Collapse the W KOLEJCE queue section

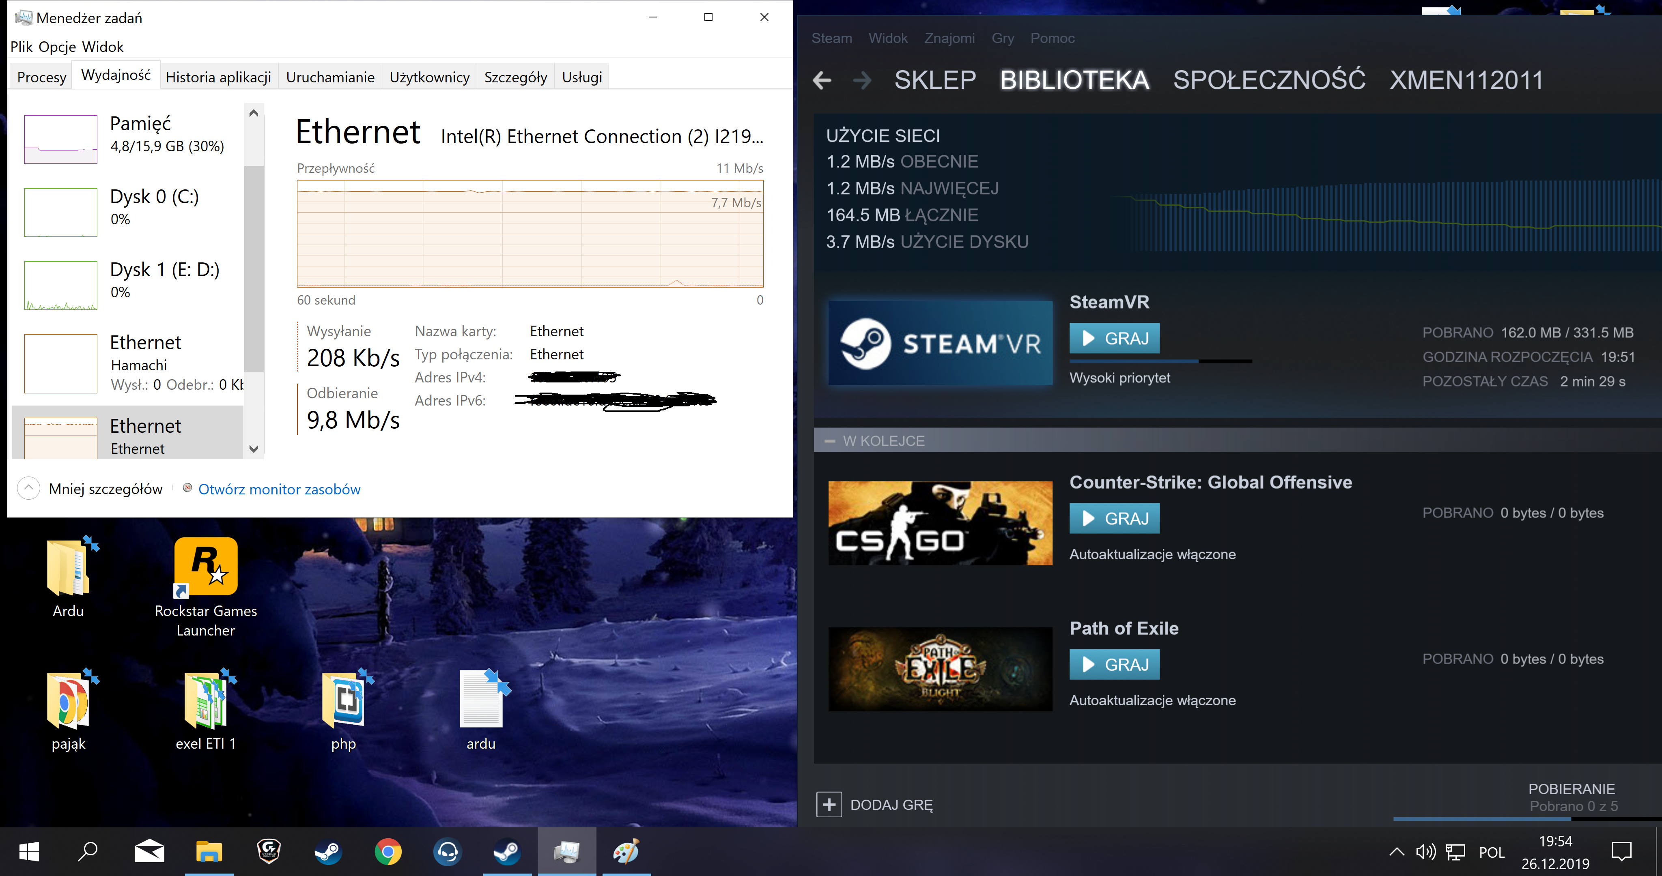click(x=830, y=441)
